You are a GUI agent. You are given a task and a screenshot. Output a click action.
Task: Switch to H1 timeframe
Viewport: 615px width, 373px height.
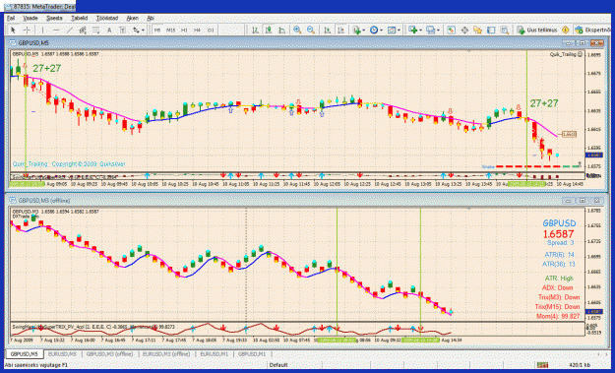(x=184, y=31)
